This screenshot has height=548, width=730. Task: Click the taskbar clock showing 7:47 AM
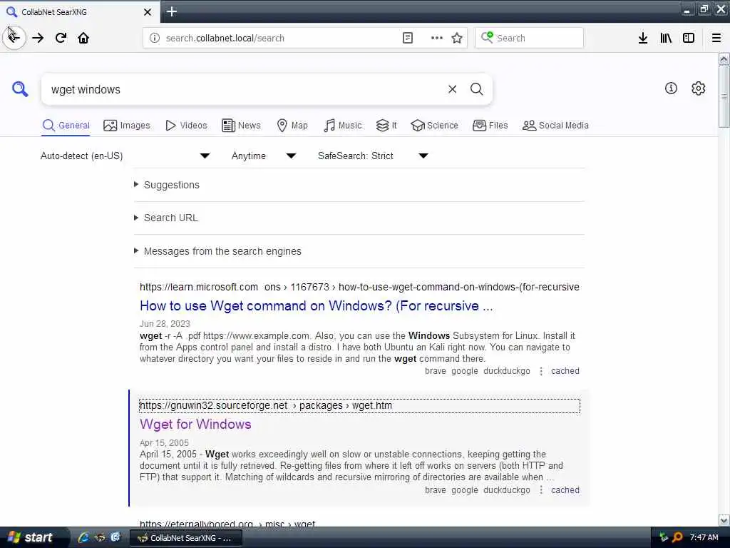(704, 537)
